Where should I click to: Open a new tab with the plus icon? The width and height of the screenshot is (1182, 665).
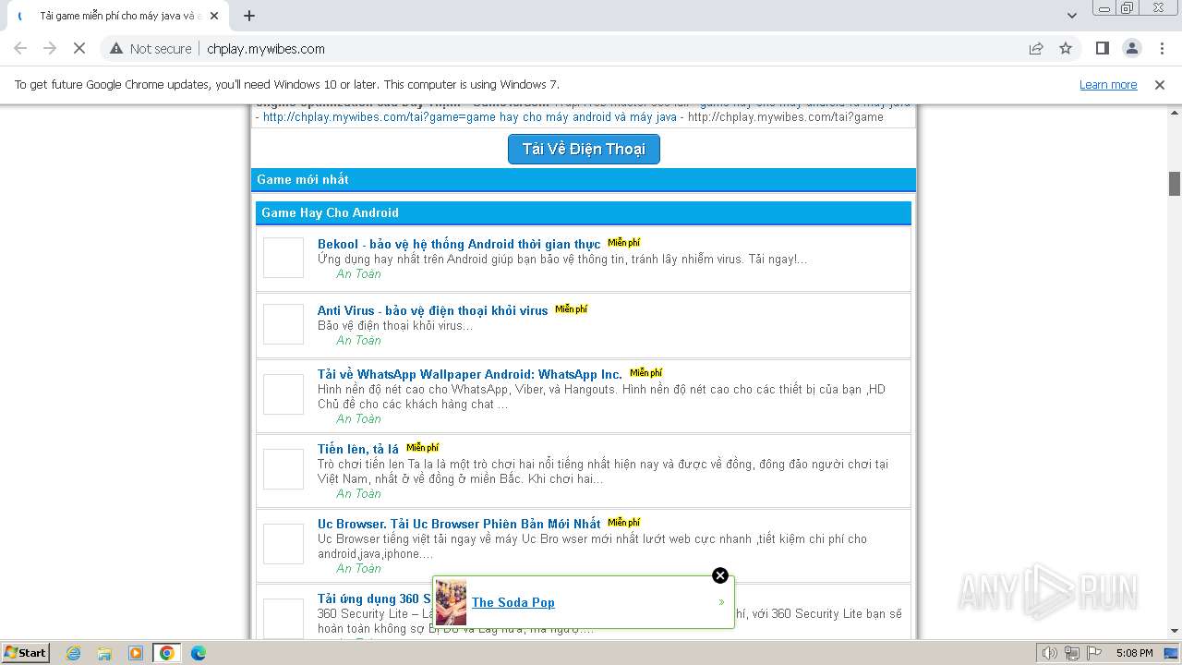pos(249,16)
